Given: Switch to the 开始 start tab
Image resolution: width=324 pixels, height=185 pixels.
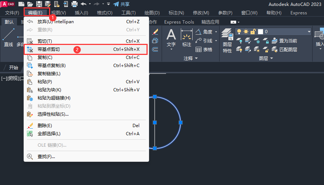Looking at the screenshot, I should [13, 68].
